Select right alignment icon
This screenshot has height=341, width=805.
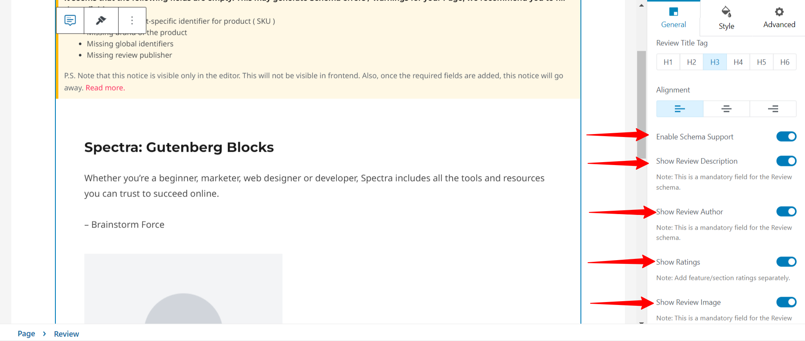tap(773, 109)
